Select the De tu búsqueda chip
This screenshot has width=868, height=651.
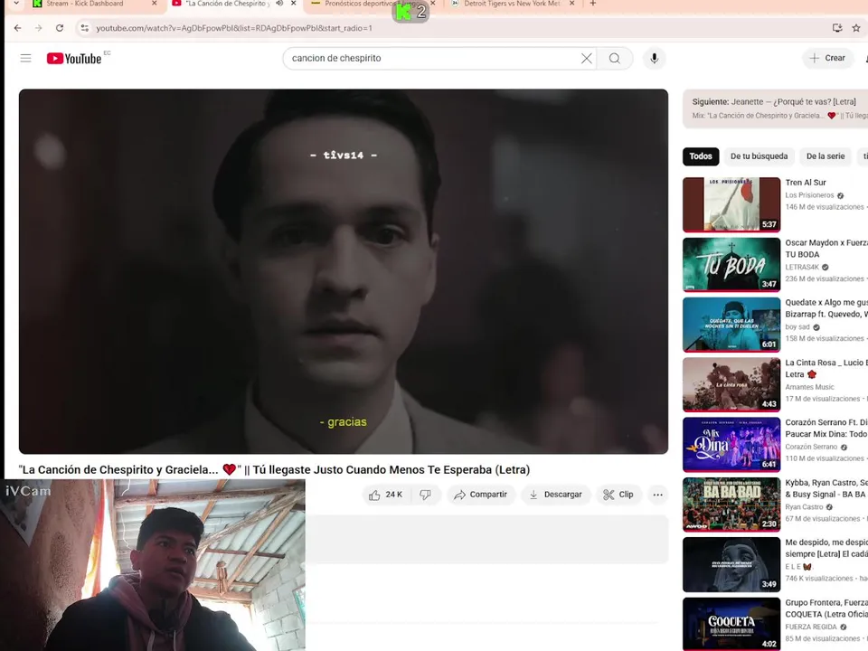point(759,156)
